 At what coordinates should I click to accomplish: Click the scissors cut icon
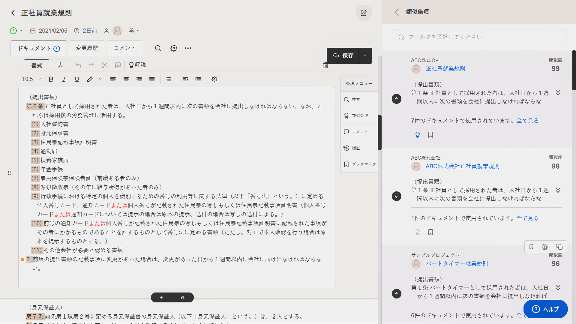(x=104, y=65)
